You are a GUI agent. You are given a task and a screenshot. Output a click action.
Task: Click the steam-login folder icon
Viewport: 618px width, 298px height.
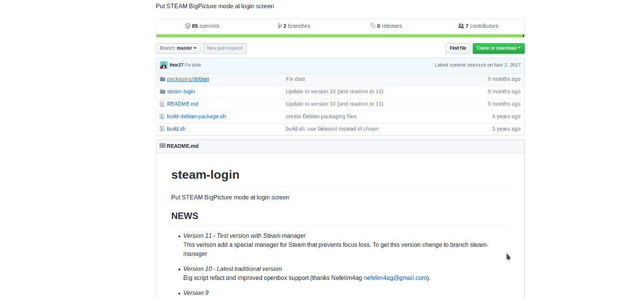coord(163,92)
